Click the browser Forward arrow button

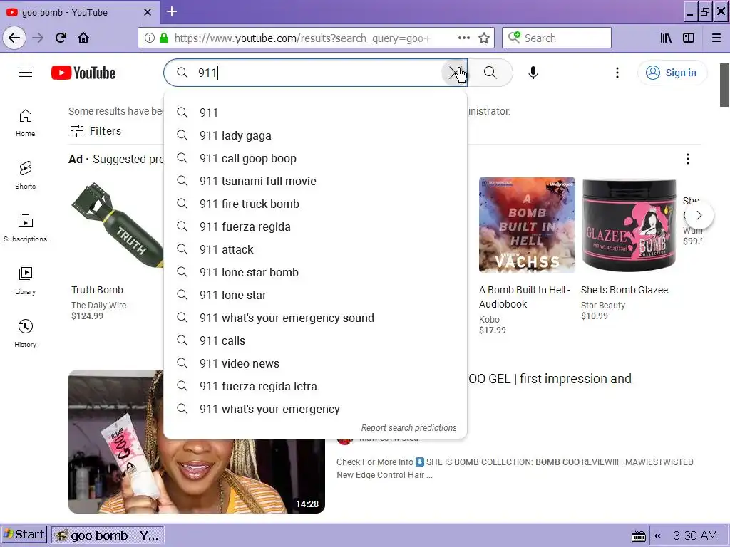click(38, 38)
